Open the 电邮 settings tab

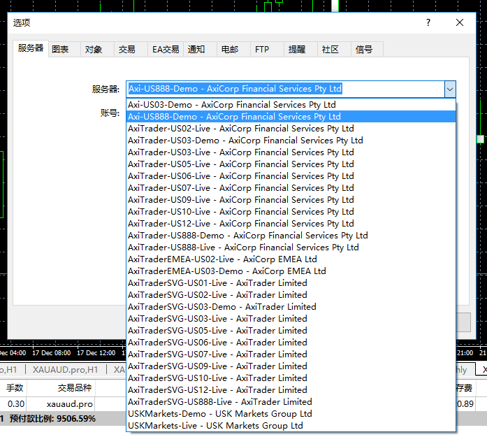[229, 50]
